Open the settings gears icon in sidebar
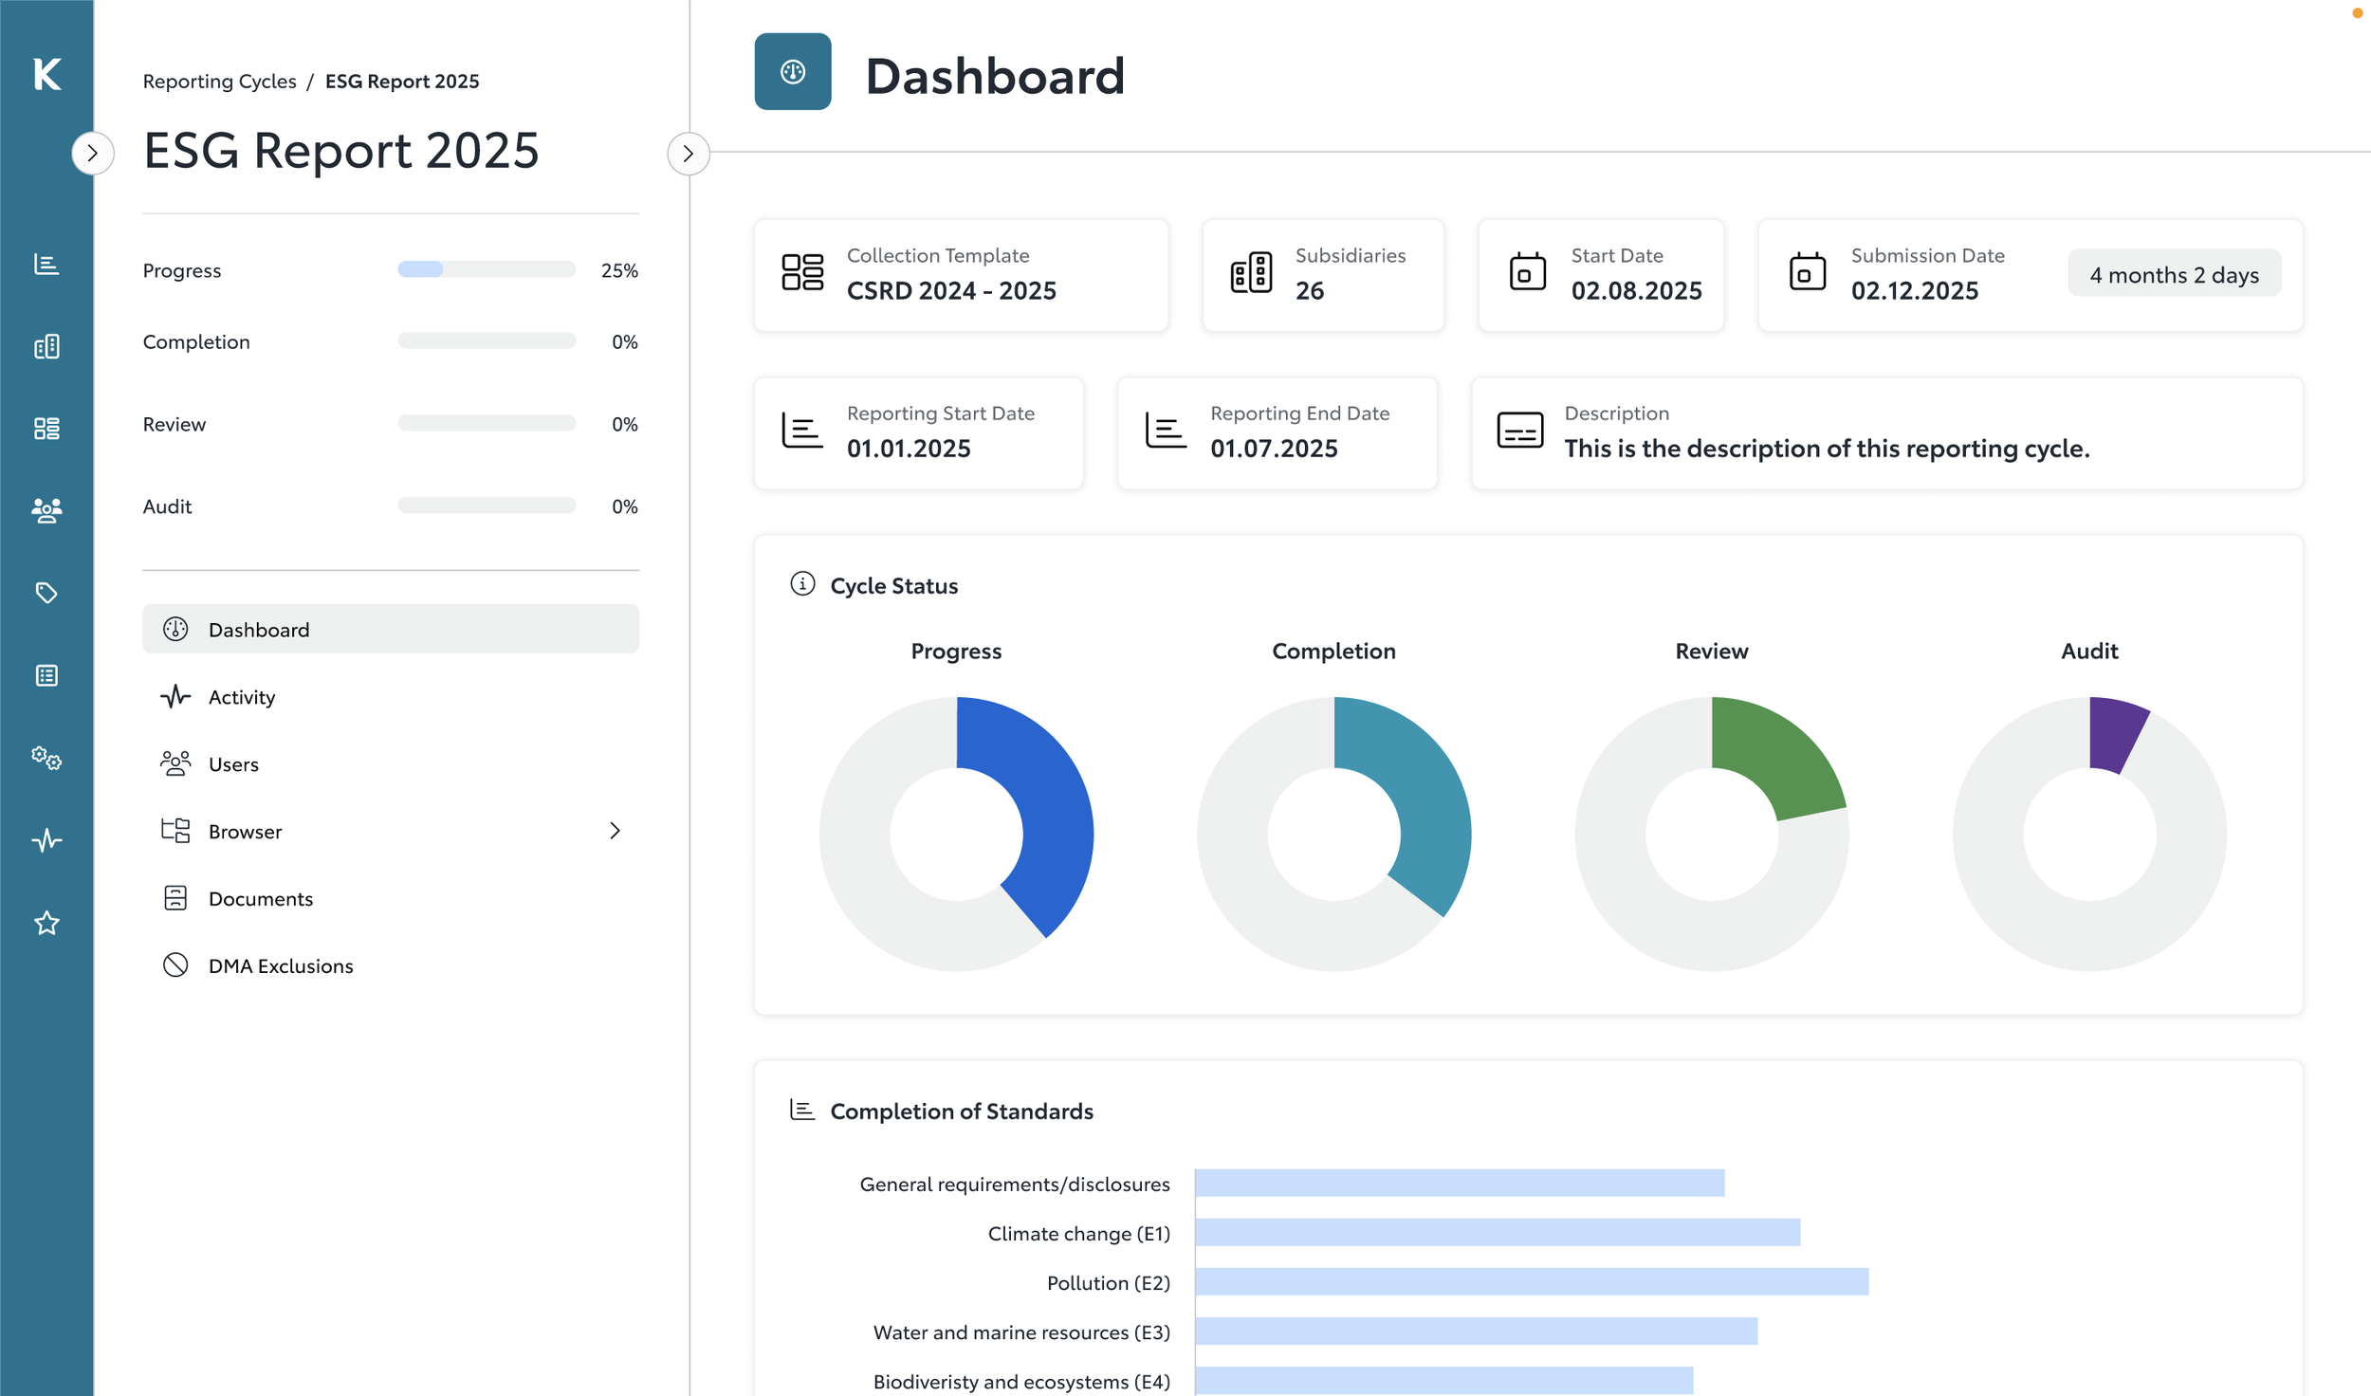2371x1396 pixels. coord(46,758)
